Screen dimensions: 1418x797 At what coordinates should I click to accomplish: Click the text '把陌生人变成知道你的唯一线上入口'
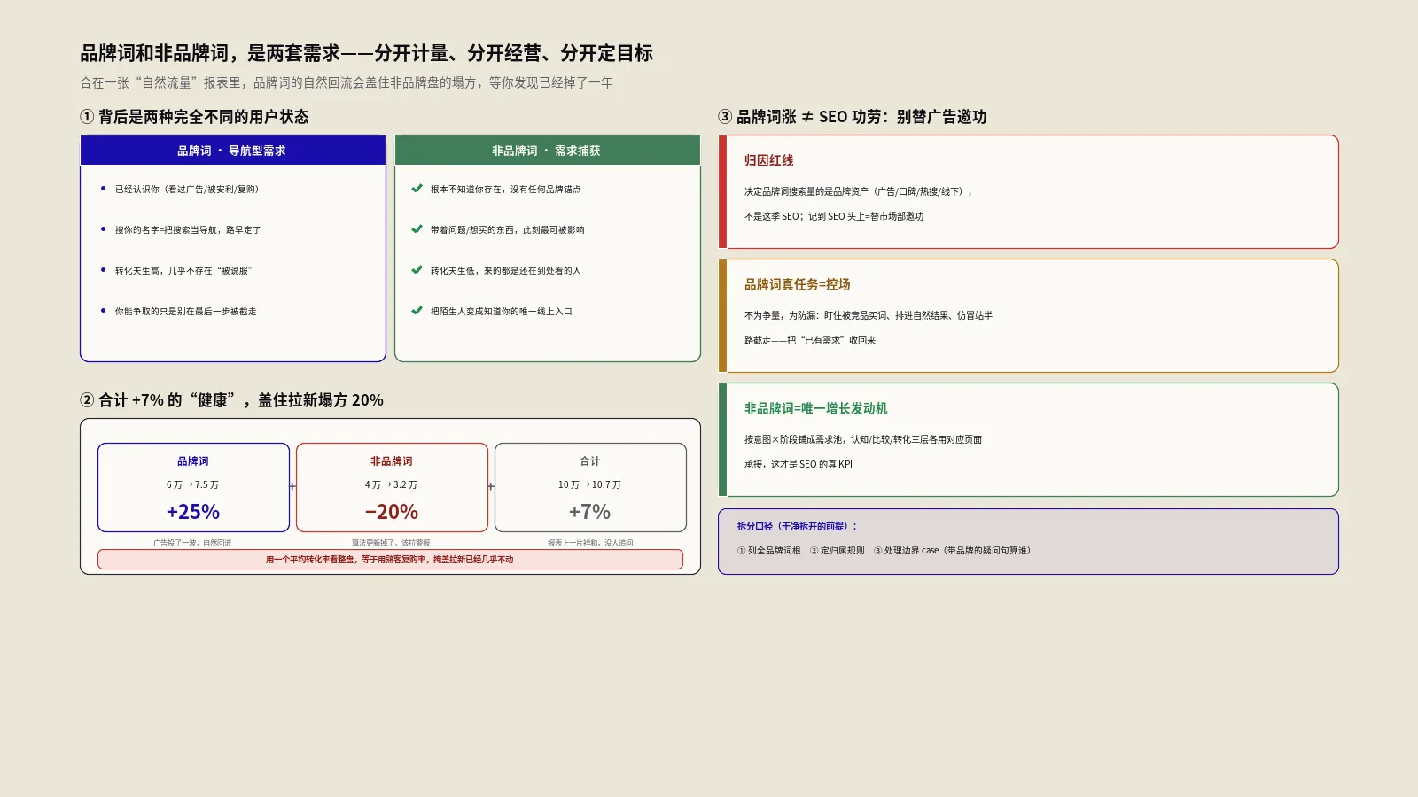point(502,311)
